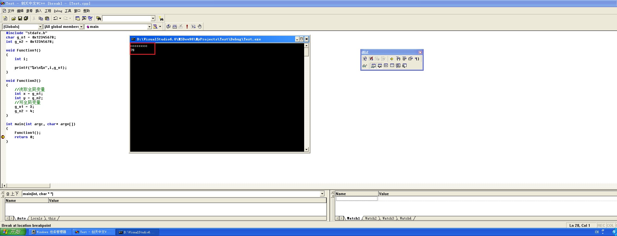
Task: Show the Workspace window icon
Action: [78, 18]
